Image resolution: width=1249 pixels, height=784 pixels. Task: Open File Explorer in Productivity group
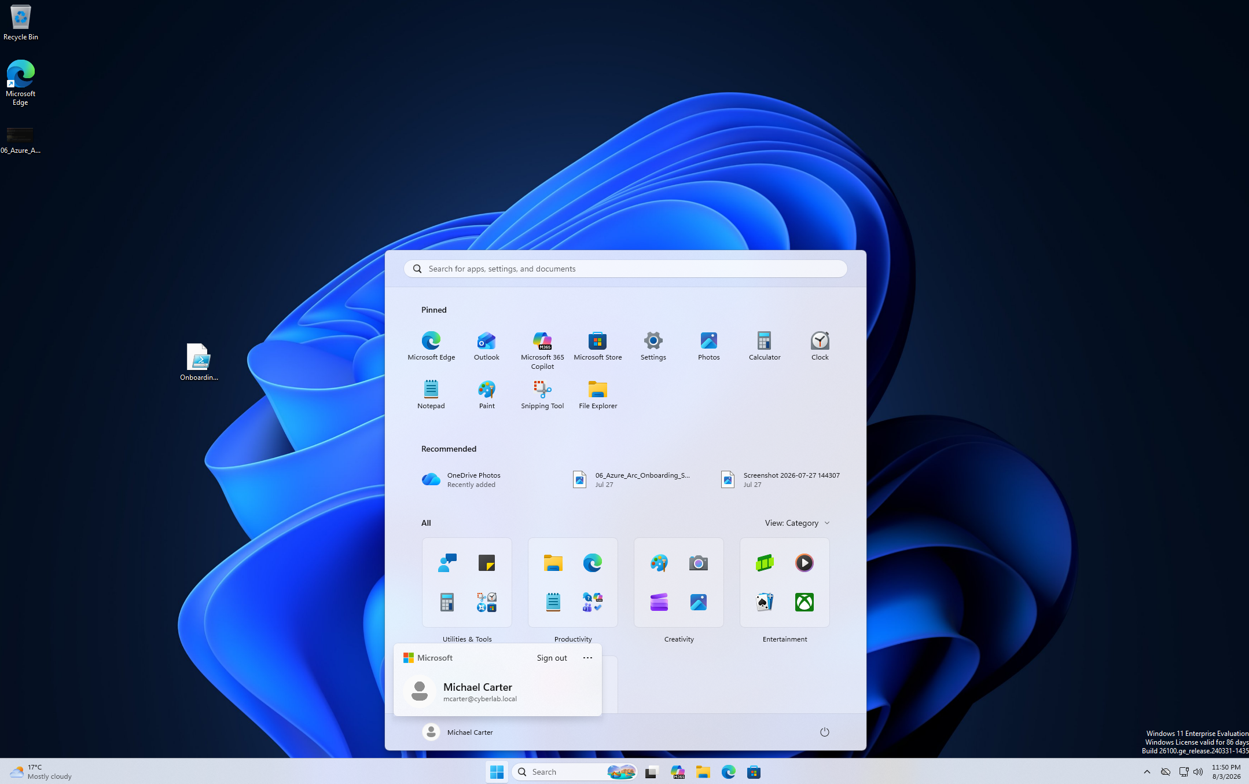click(553, 563)
